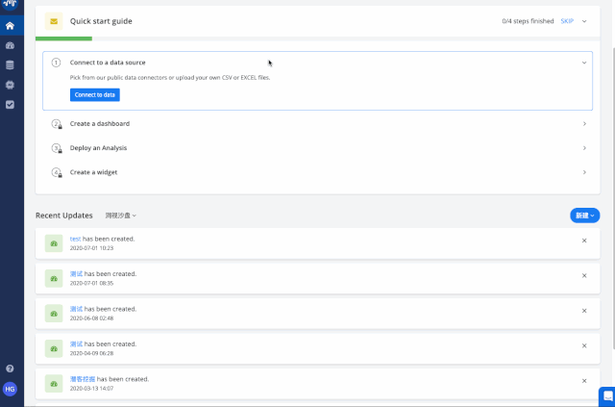
Task: Click the '2020-07-01 10:23' timestamp
Action: click(x=91, y=248)
